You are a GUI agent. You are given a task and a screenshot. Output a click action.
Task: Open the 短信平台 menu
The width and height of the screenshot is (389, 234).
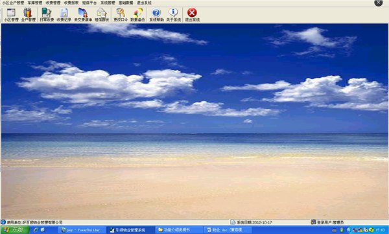point(89,3)
